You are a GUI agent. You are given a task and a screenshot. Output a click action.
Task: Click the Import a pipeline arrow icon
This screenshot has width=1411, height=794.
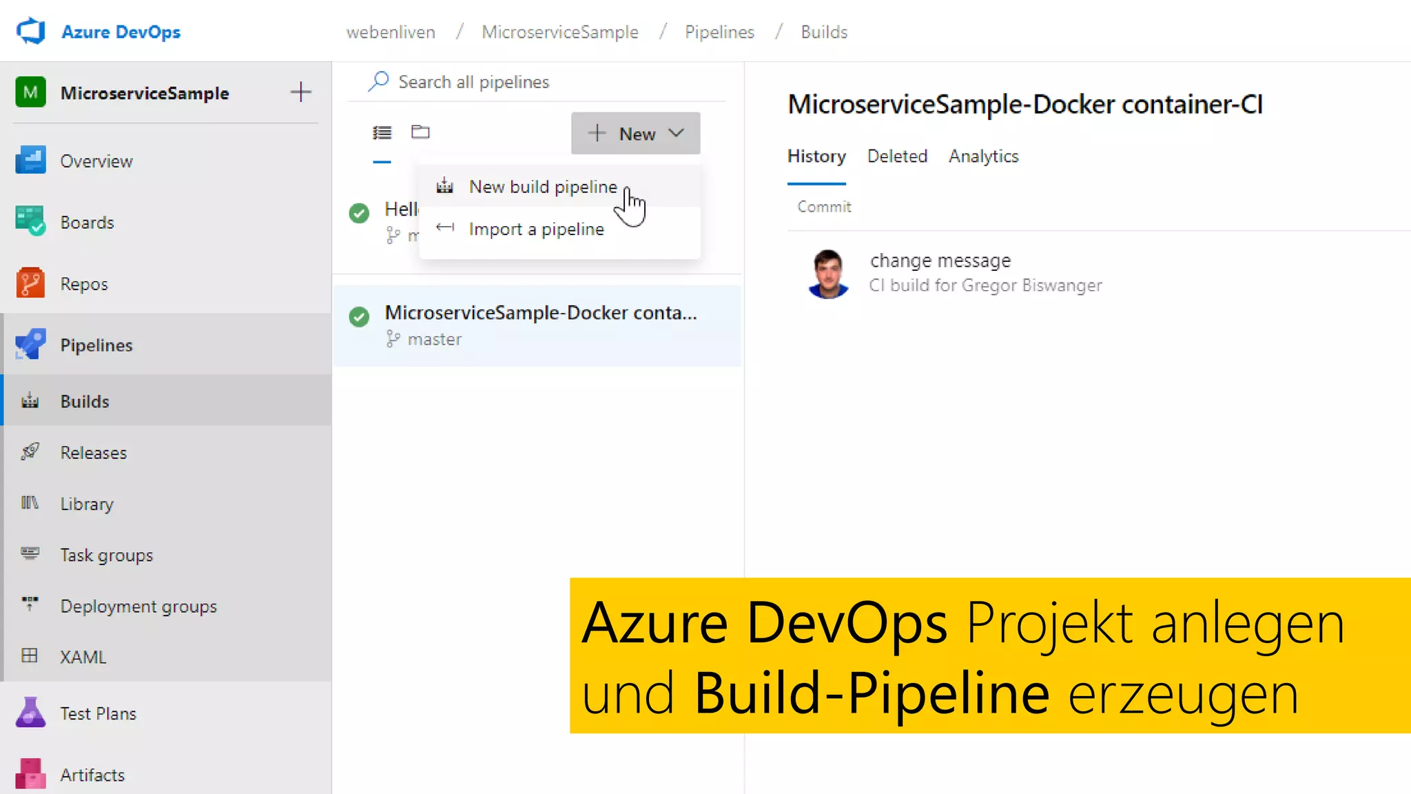point(445,227)
